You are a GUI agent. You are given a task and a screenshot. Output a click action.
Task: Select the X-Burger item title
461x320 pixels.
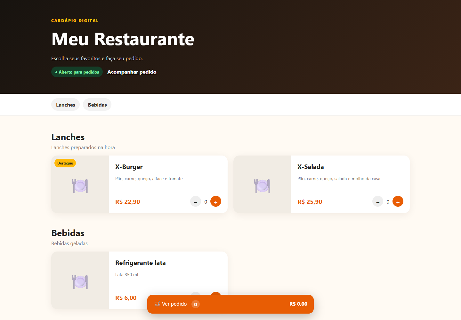click(x=129, y=167)
